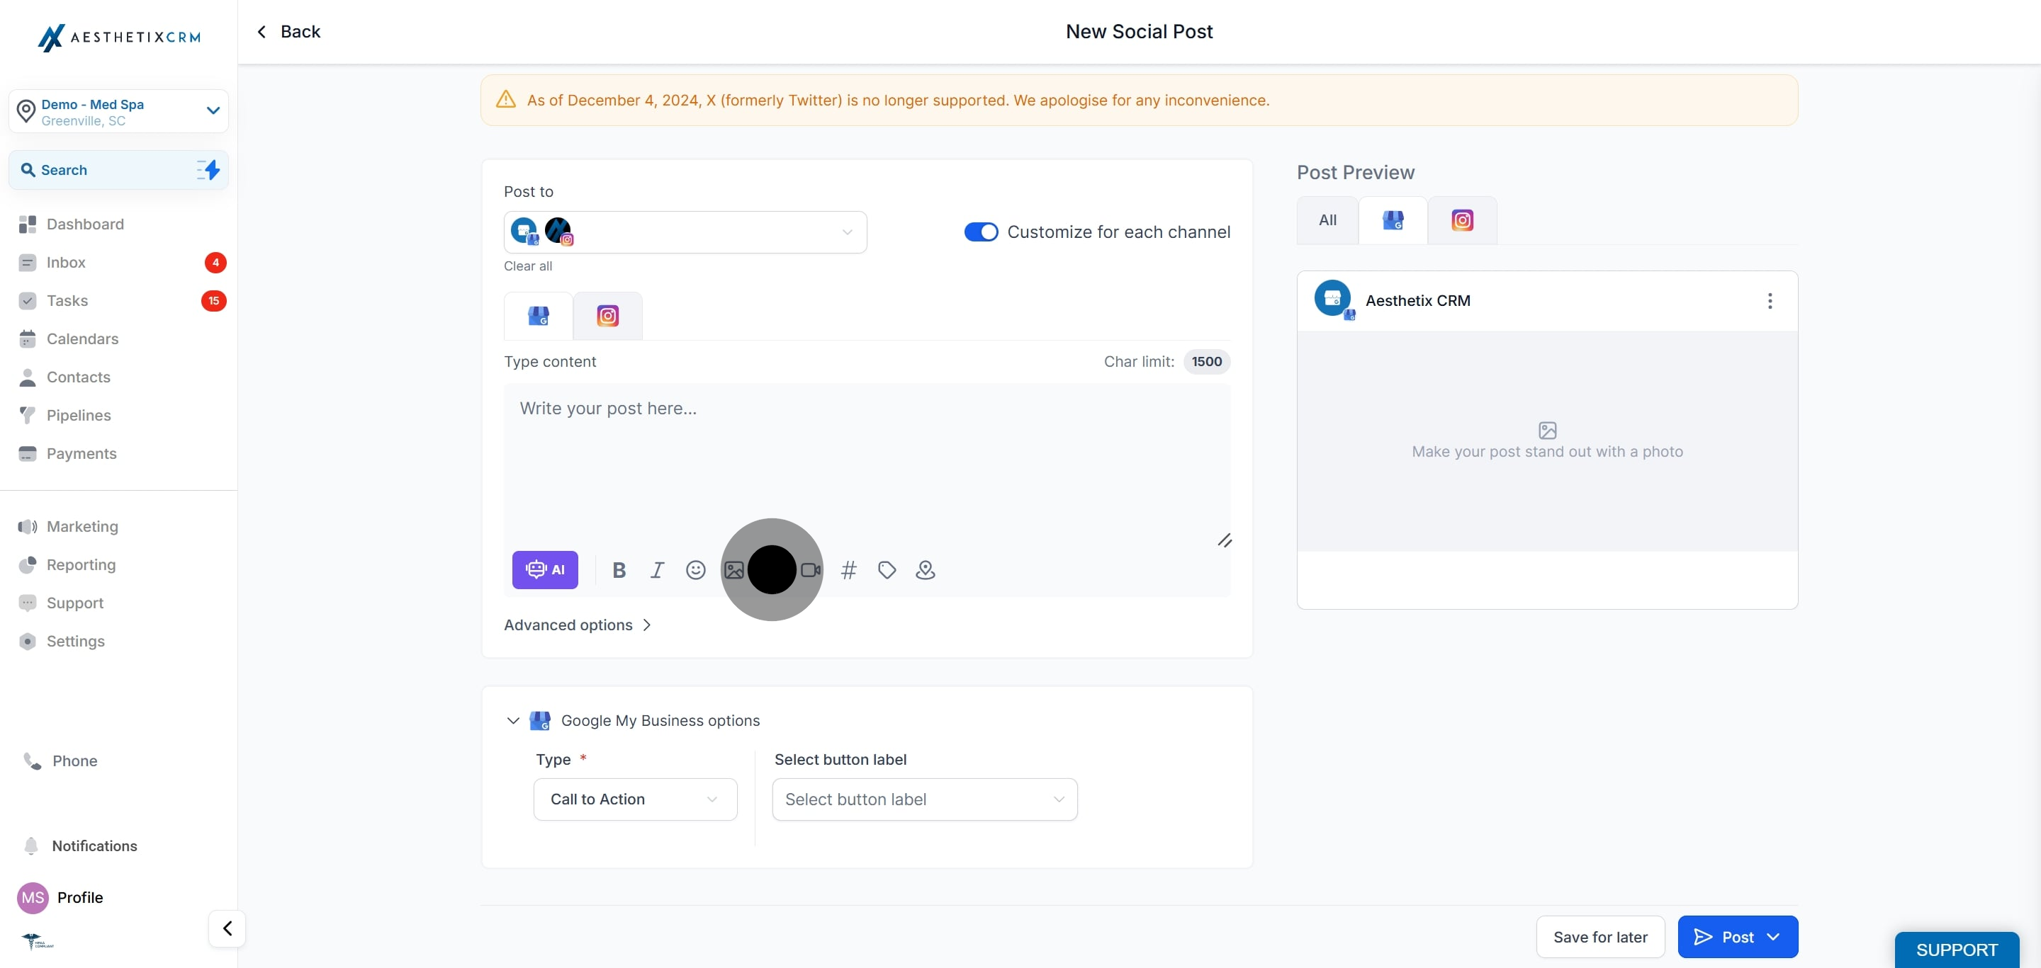The height and width of the screenshot is (968, 2041).
Task: Expand Advanced options
Action: (x=578, y=625)
